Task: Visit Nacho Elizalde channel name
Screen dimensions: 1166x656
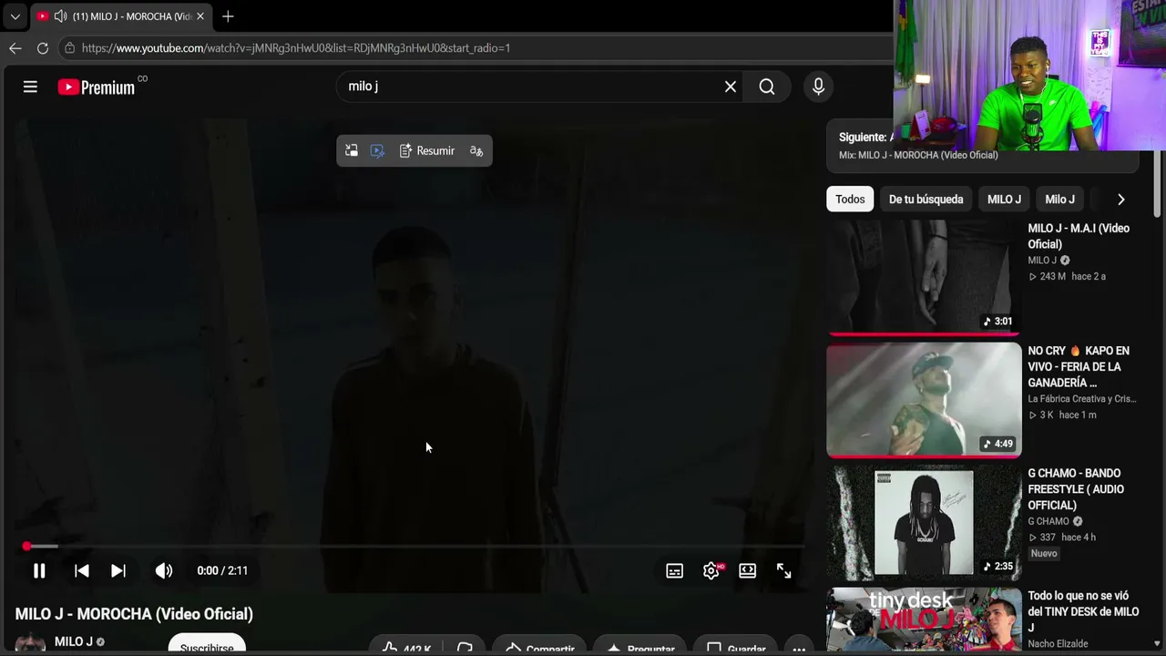Action: pos(1058,644)
